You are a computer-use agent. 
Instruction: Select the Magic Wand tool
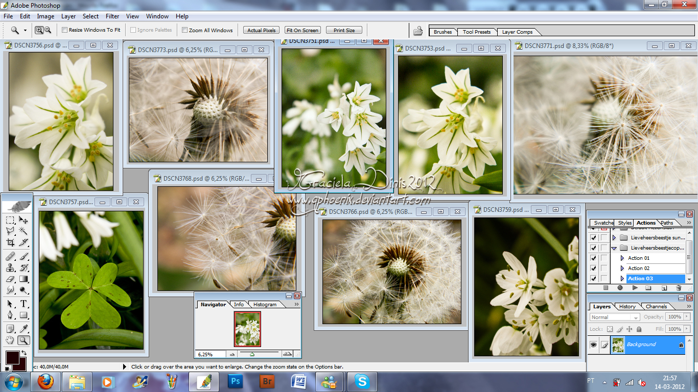(24, 231)
